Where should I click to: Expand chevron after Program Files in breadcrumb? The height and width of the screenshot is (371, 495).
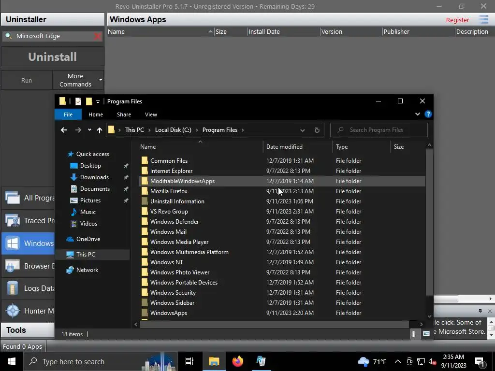tap(243, 130)
